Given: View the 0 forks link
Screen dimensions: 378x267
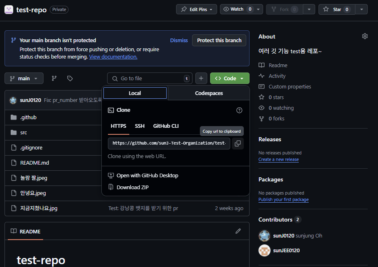Looking at the screenshot, I should tap(277, 119).
